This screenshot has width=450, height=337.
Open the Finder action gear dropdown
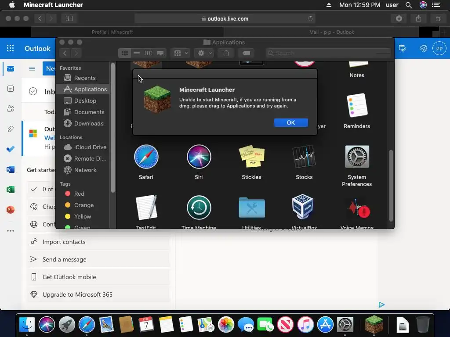click(204, 53)
